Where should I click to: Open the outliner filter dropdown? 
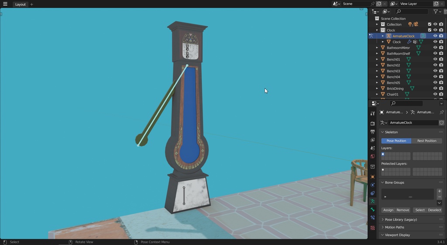pyautogui.click(x=437, y=11)
